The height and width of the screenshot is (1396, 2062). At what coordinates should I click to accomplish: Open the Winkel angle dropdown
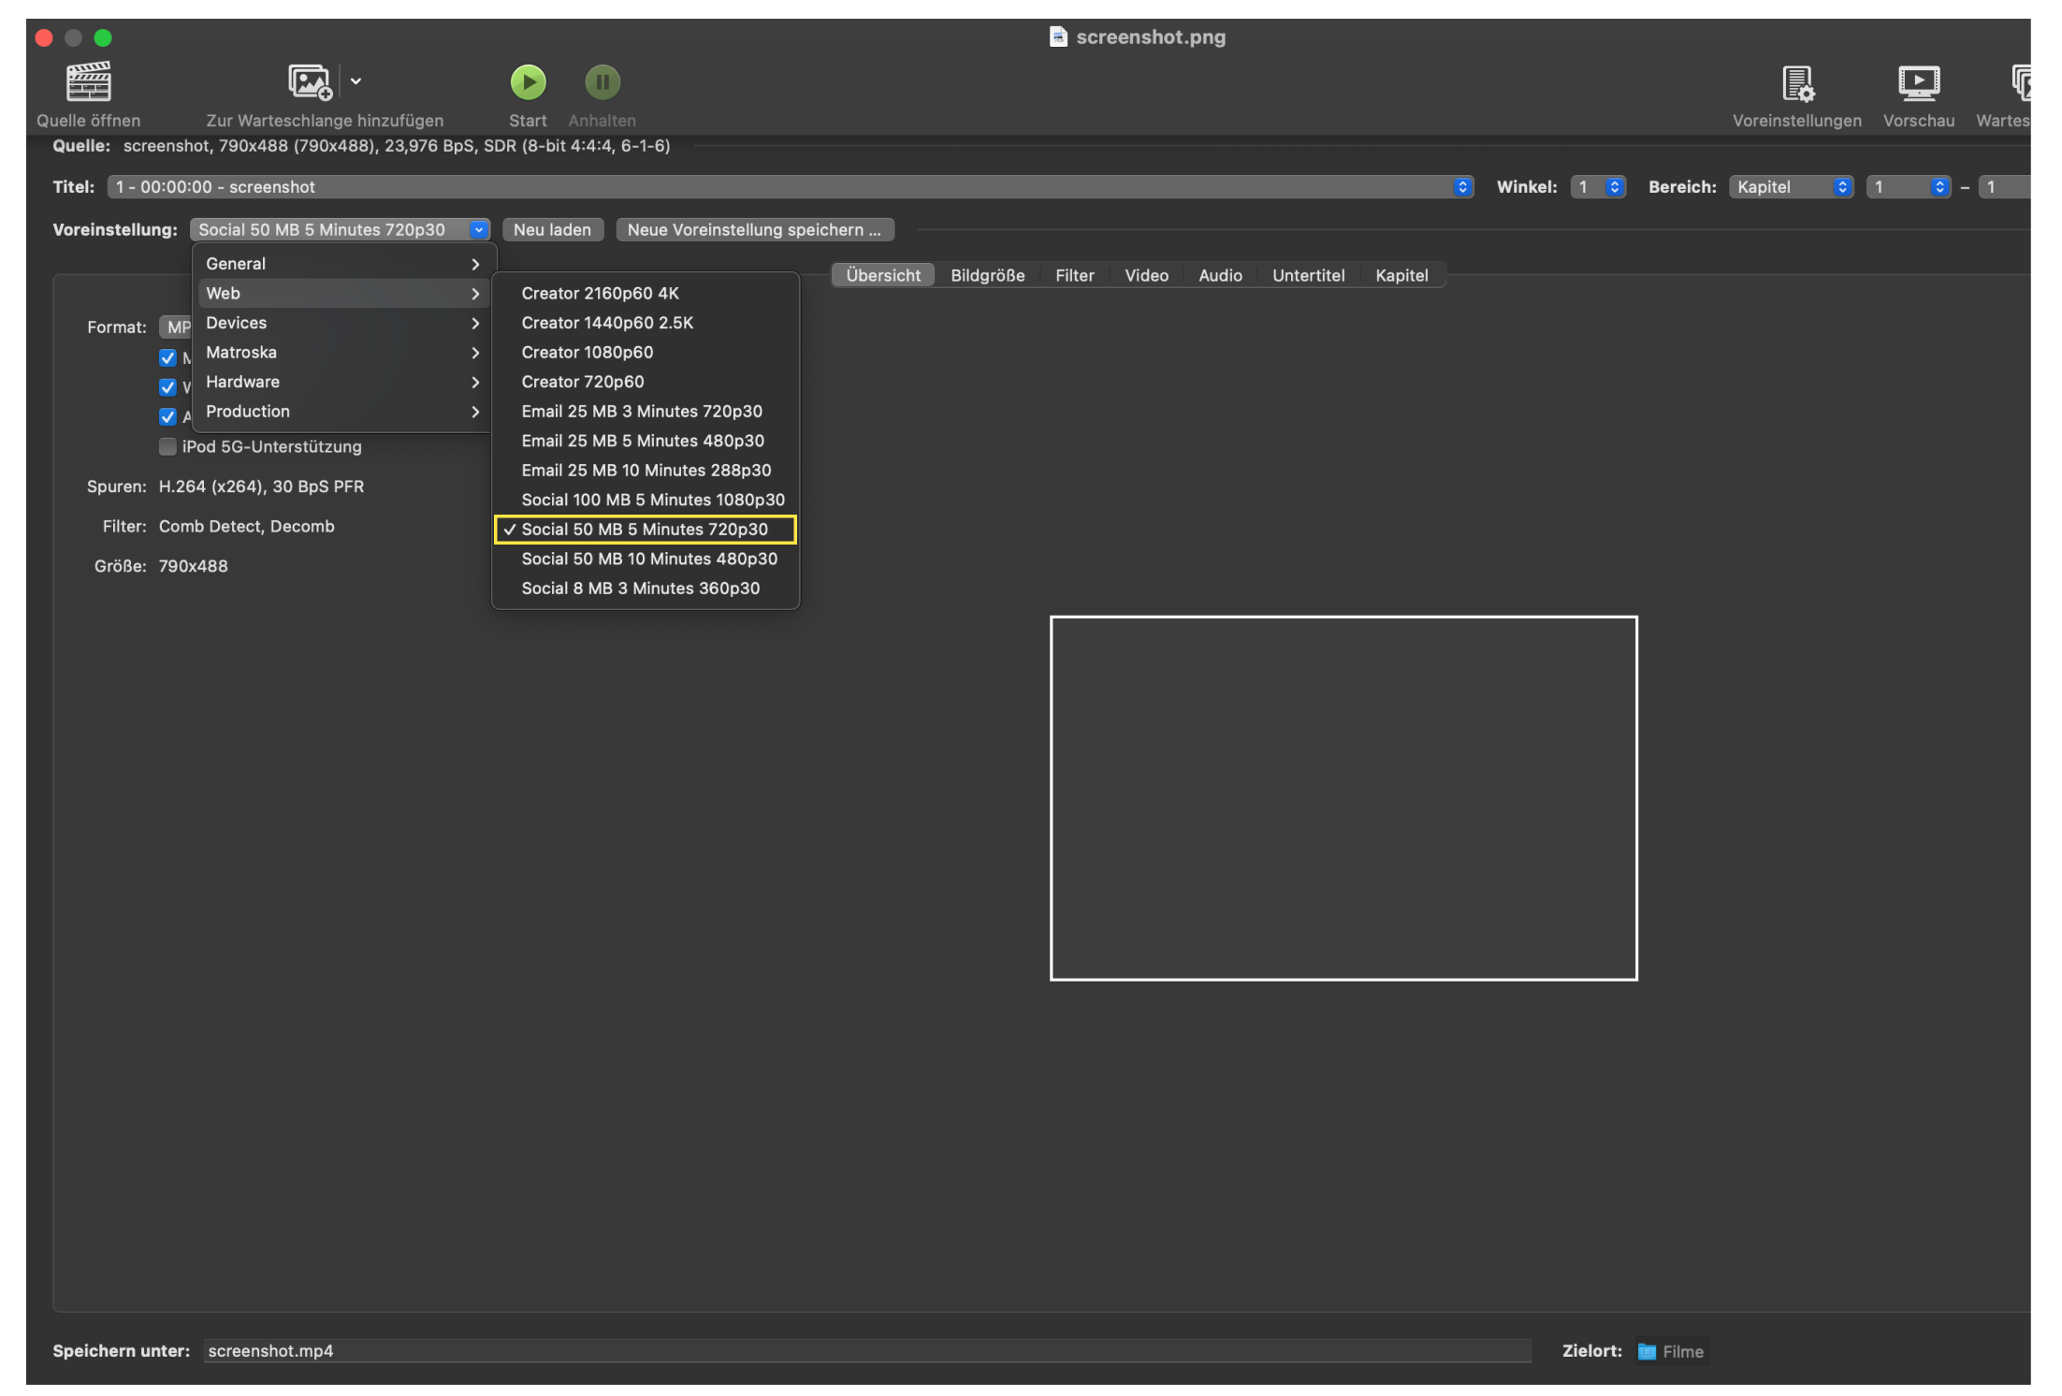click(1598, 187)
